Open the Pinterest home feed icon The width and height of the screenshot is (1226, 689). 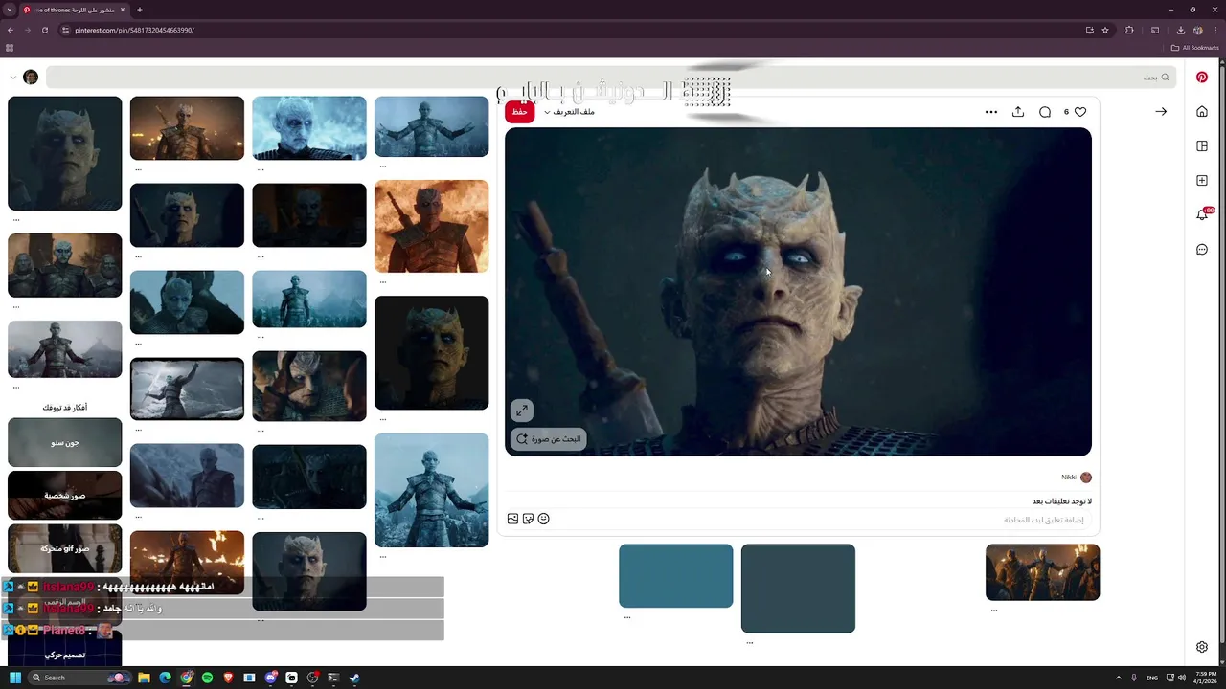point(1202,112)
